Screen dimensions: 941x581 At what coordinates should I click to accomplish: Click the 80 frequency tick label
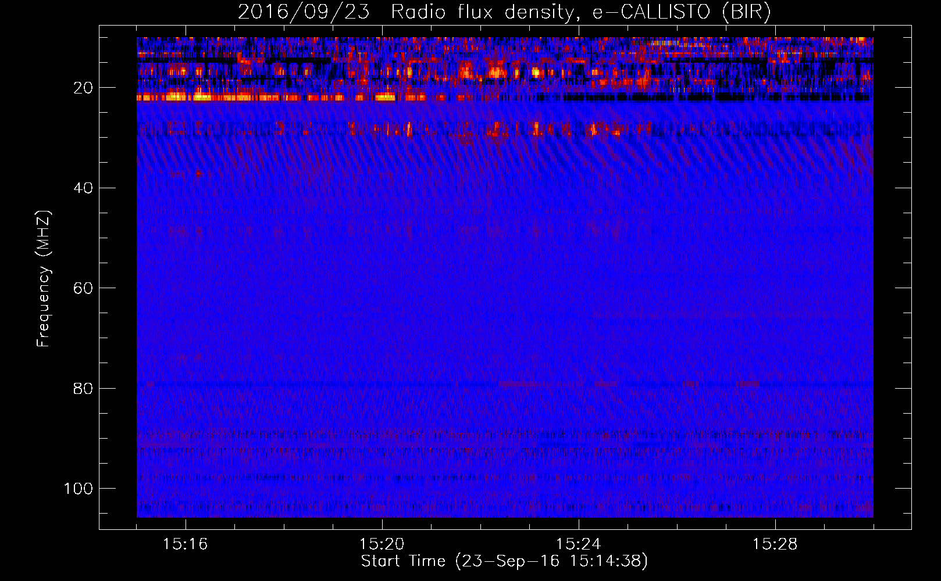(83, 388)
